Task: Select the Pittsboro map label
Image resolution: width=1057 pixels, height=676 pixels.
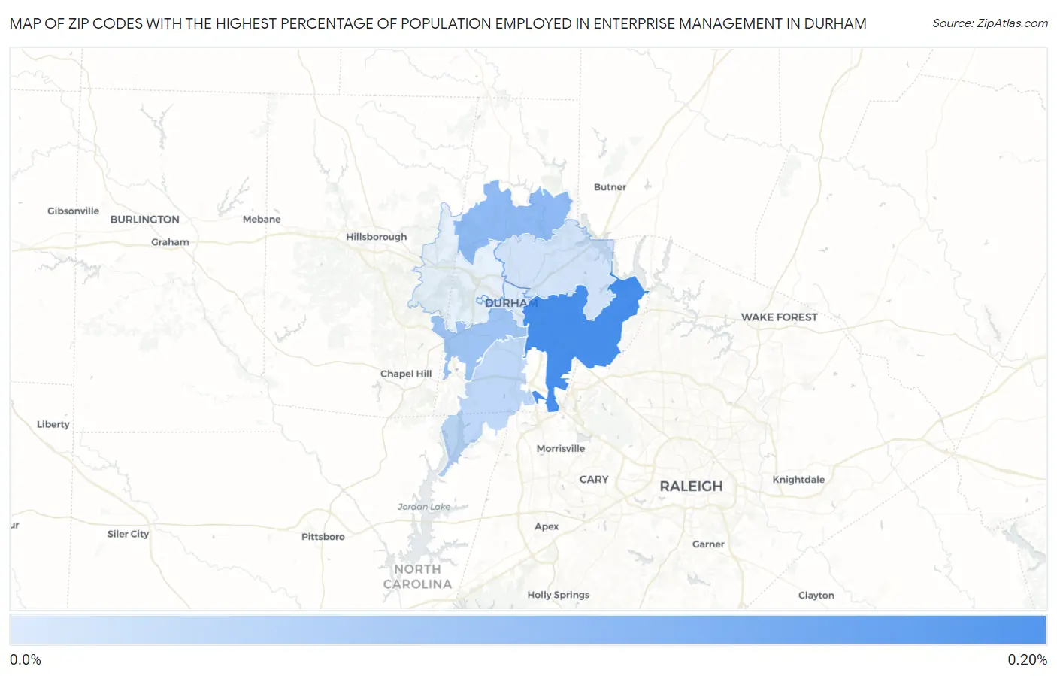Action: pos(323,537)
